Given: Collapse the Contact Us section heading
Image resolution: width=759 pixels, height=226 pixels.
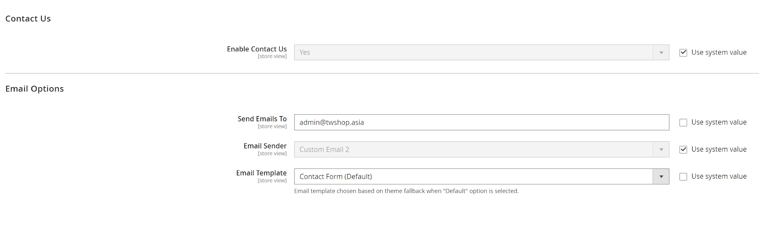Looking at the screenshot, I should point(28,19).
